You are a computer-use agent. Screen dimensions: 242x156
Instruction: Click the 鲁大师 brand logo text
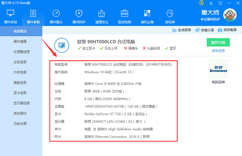210,12
